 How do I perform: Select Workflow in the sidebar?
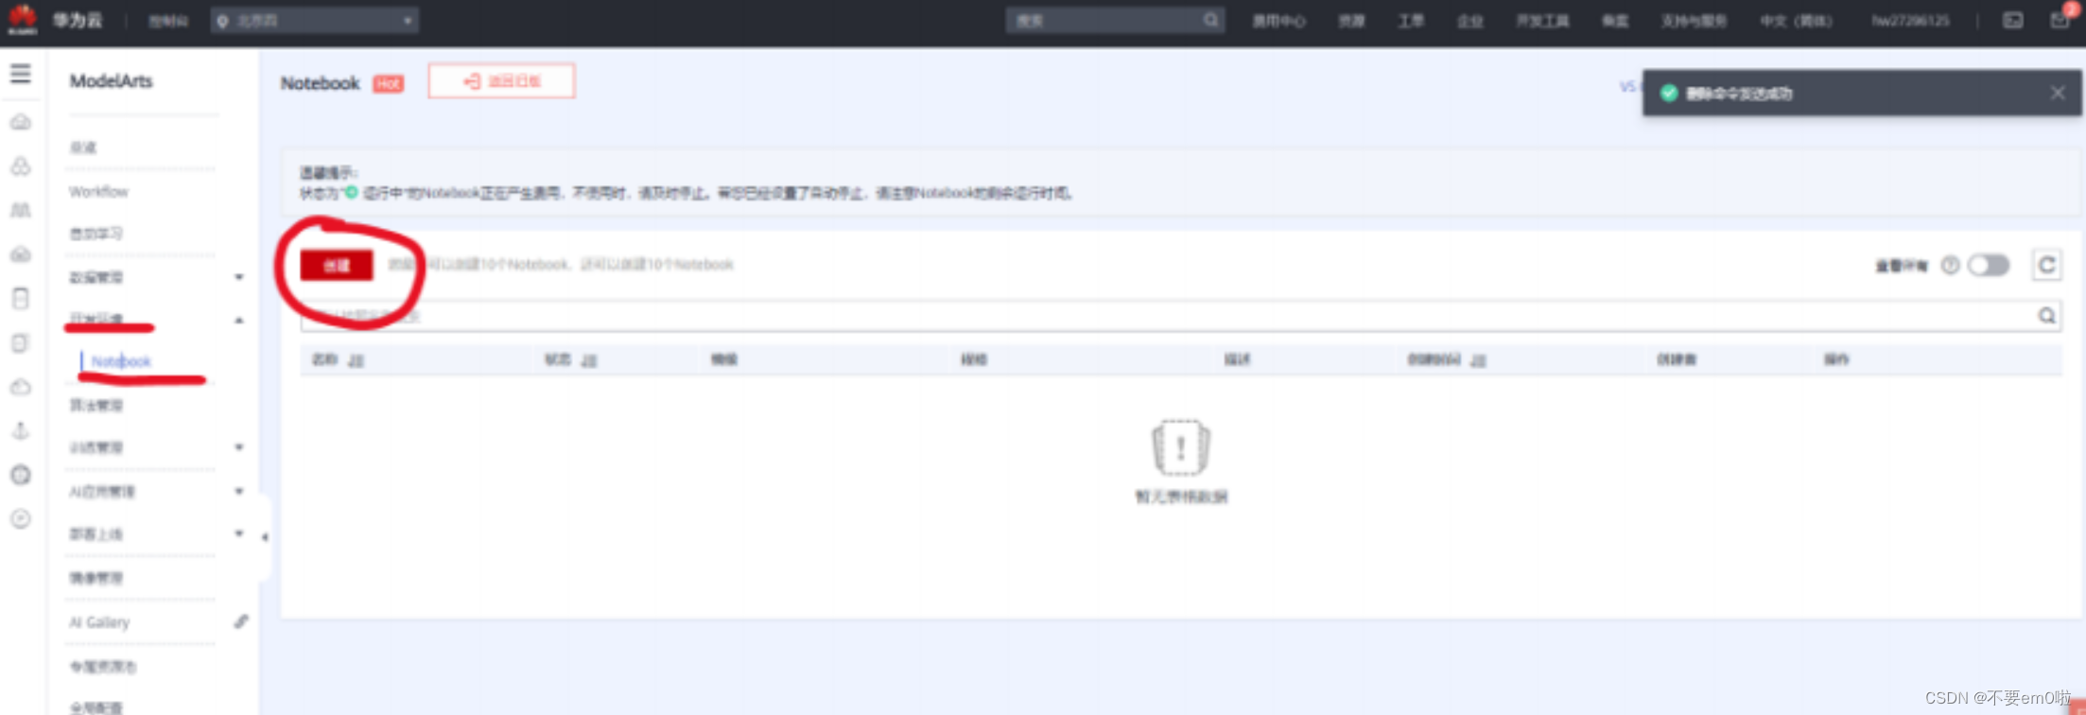point(98,191)
